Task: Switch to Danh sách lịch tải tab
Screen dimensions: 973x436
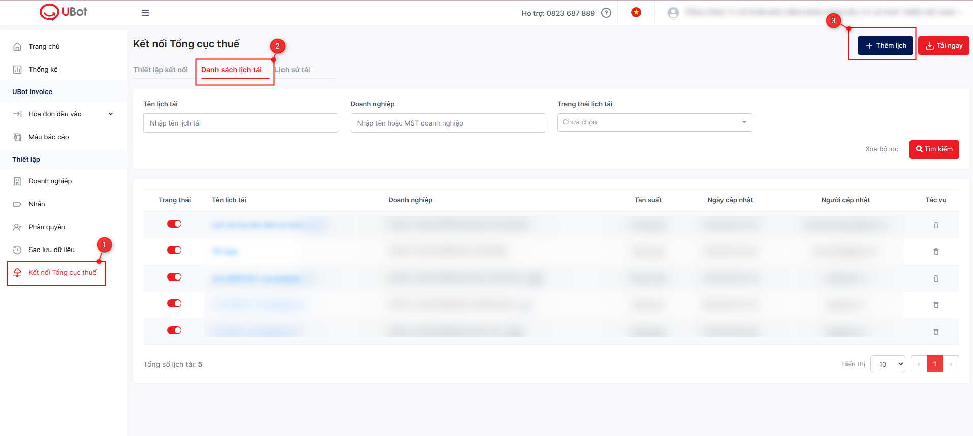Action: coord(231,70)
